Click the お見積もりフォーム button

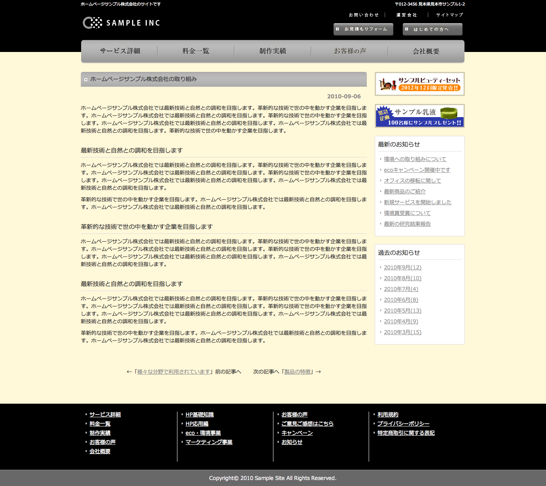363,29
